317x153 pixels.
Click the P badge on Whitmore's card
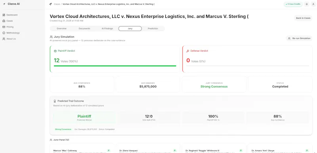241,151
